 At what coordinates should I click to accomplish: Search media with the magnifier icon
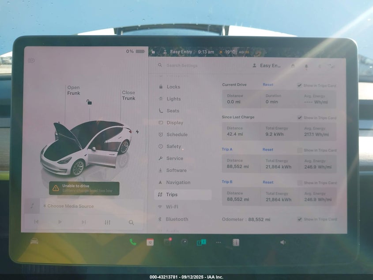[x=131, y=222]
